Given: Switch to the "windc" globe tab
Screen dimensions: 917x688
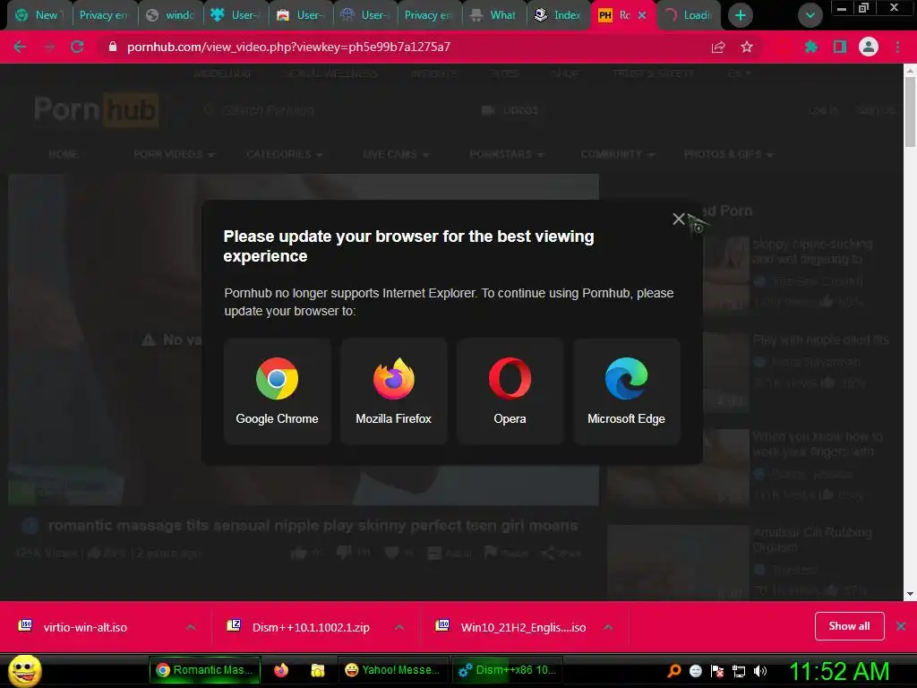Looking at the screenshot, I should tap(169, 15).
